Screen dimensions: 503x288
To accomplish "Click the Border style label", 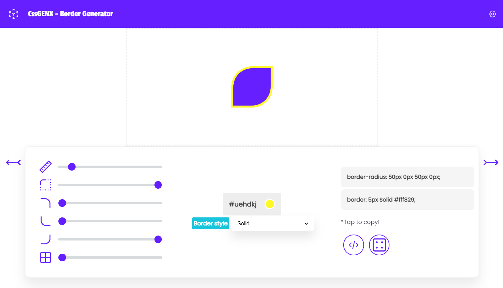I will [x=211, y=223].
